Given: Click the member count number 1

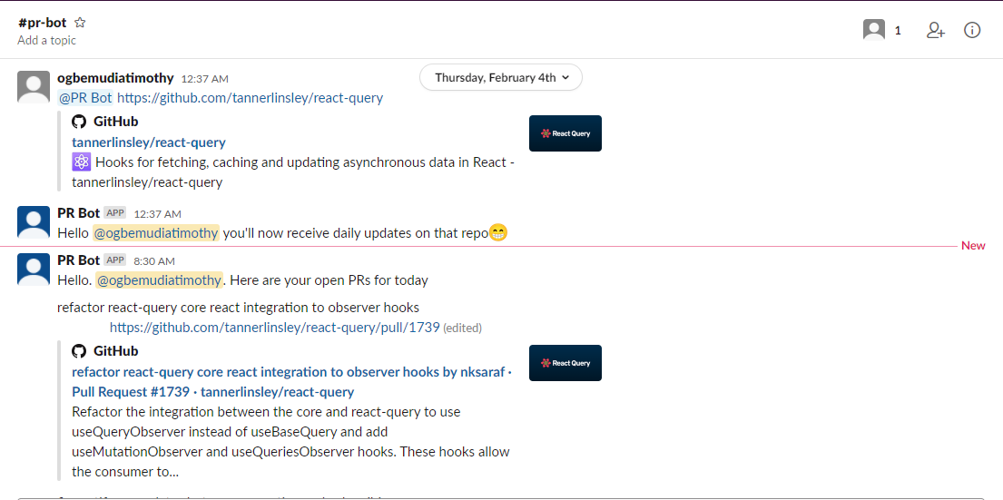Looking at the screenshot, I should coord(898,30).
